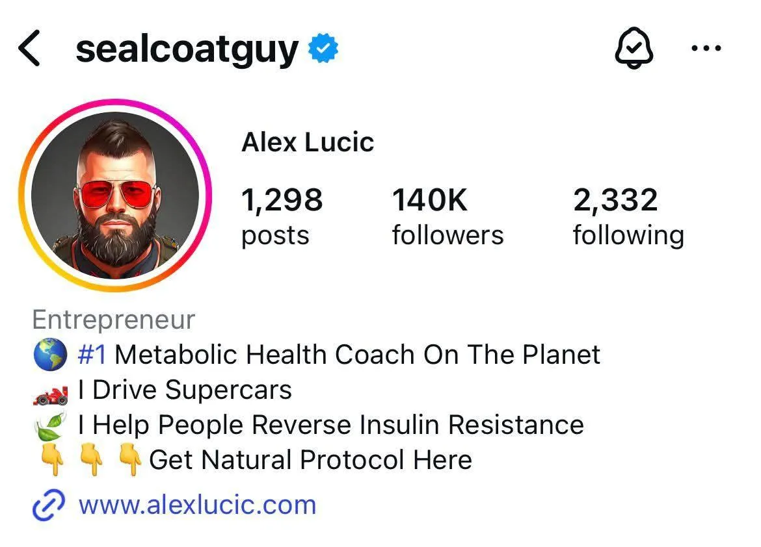This screenshot has height=547, width=761.
Task: Select the Alex Lucic display name
Action: (x=308, y=142)
